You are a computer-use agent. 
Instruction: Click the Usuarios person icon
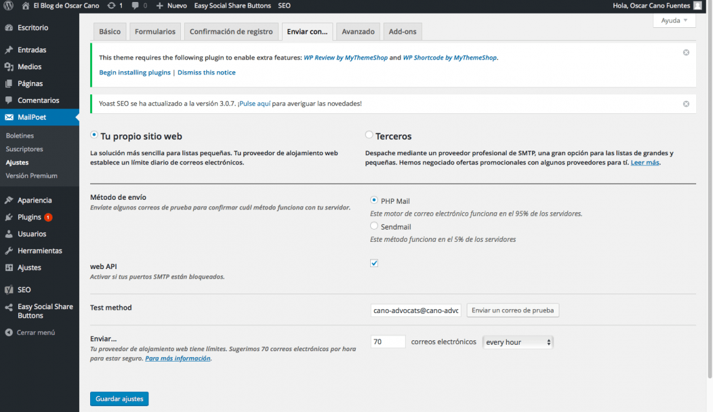pyautogui.click(x=8, y=233)
